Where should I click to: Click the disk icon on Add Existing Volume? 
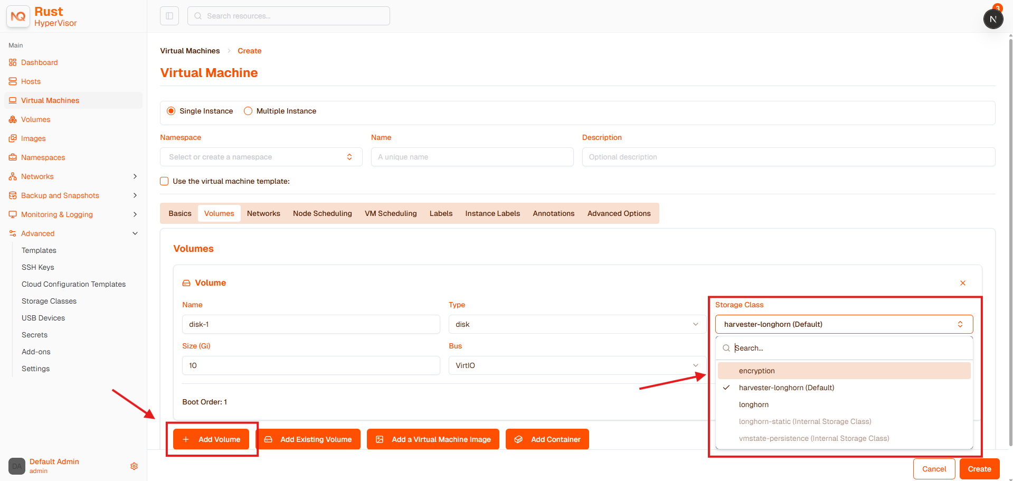coord(268,439)
